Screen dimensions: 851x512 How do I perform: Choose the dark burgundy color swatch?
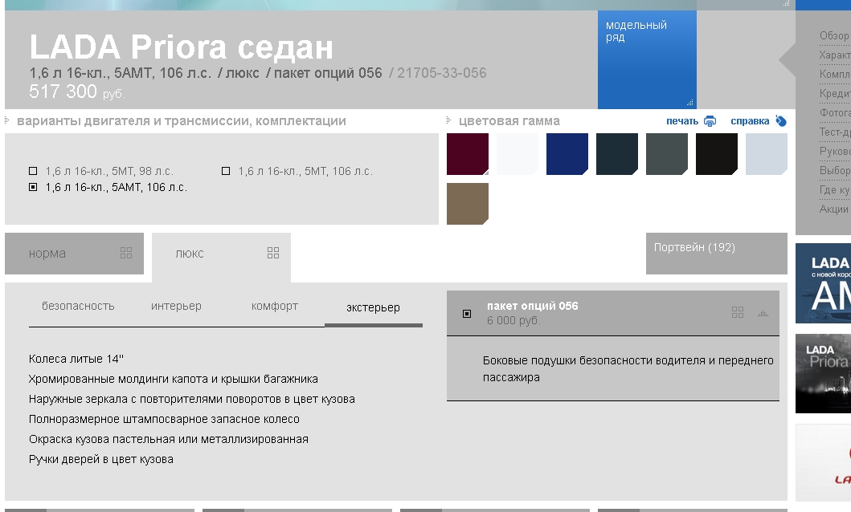click(x=468, y=154)
